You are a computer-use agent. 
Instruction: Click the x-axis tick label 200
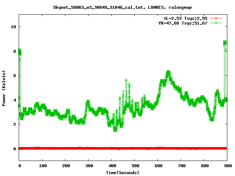tap(66, 166)
